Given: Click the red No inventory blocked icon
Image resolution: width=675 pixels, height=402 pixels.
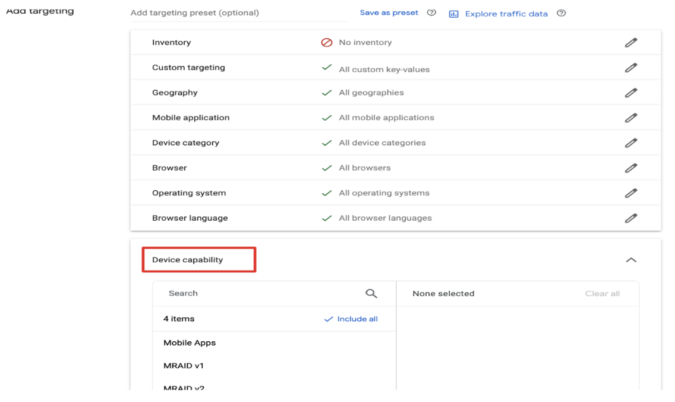Looking at the screenshot, I should pyautogui.click(x=326, y=42).
